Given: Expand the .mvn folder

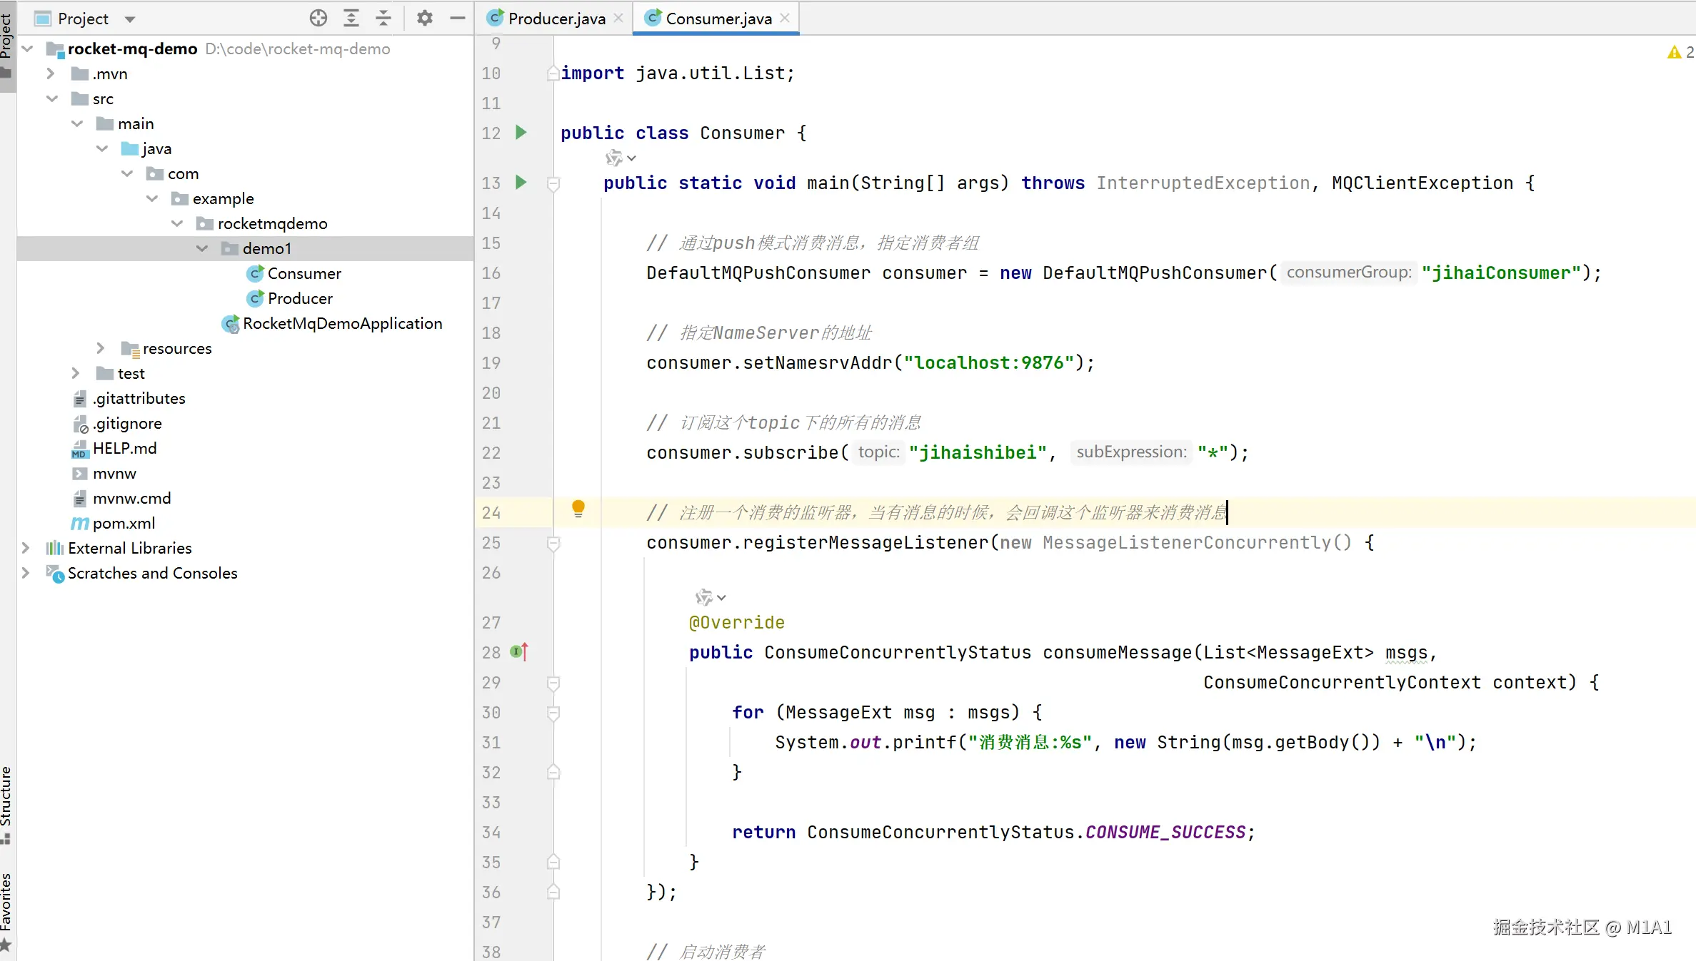Looking at the screenshot, I should click(x=51, y=73).
